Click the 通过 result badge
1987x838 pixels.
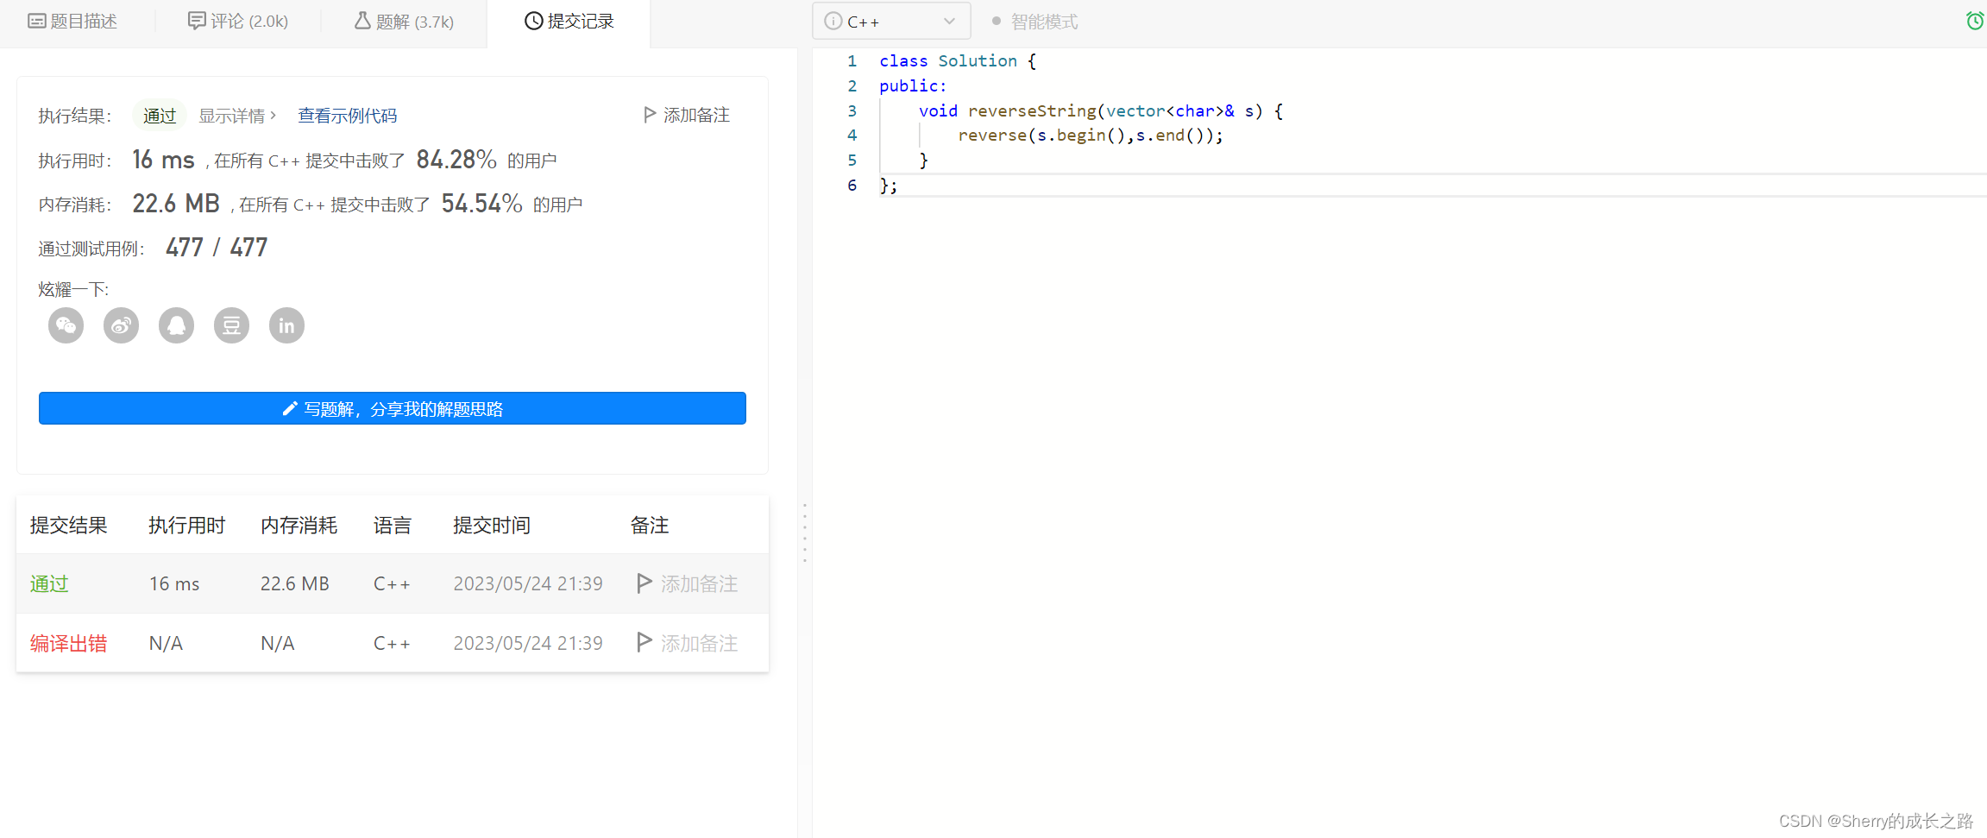click(160, 116)
